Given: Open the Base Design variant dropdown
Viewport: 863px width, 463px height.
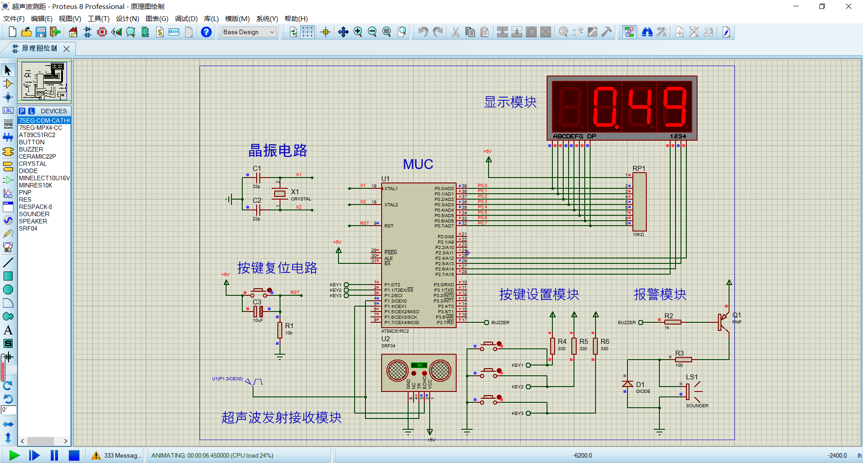Looking at the screenshot, I should [x=249, y=32].
